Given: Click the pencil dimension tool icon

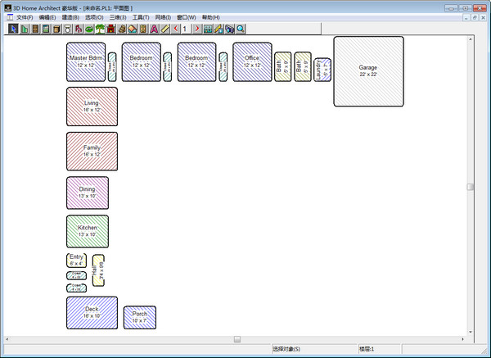Looking at the screenshot, I should click(164, 29).
